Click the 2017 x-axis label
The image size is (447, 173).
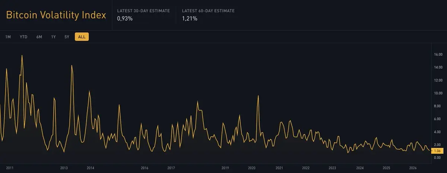(x=171, y=168)
